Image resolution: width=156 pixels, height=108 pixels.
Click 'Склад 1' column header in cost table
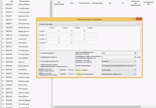[x=52, y=28]
